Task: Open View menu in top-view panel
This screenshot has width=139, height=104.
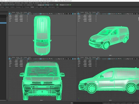Action: click(10, 12)
